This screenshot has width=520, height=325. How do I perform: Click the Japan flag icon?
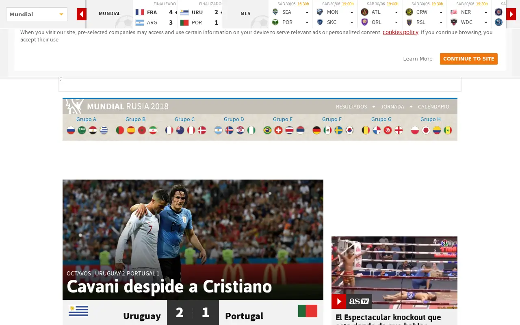[x=426, y=130]
